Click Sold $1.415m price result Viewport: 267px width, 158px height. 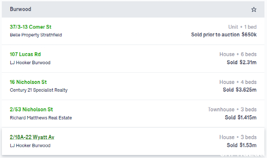(240, 117)
